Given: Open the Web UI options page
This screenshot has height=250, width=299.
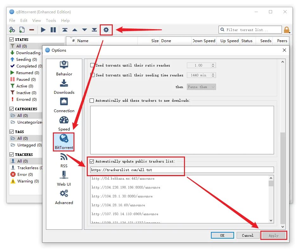Looking at the screenshot, I should [64, 179].
